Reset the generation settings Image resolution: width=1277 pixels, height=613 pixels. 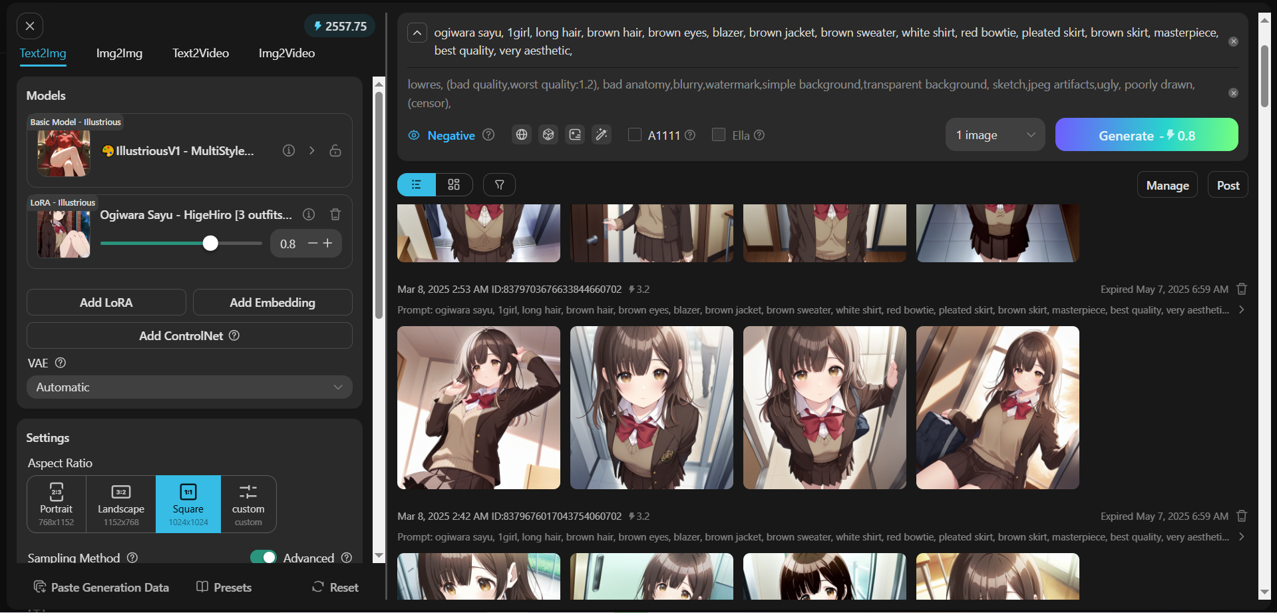point(335,587)
